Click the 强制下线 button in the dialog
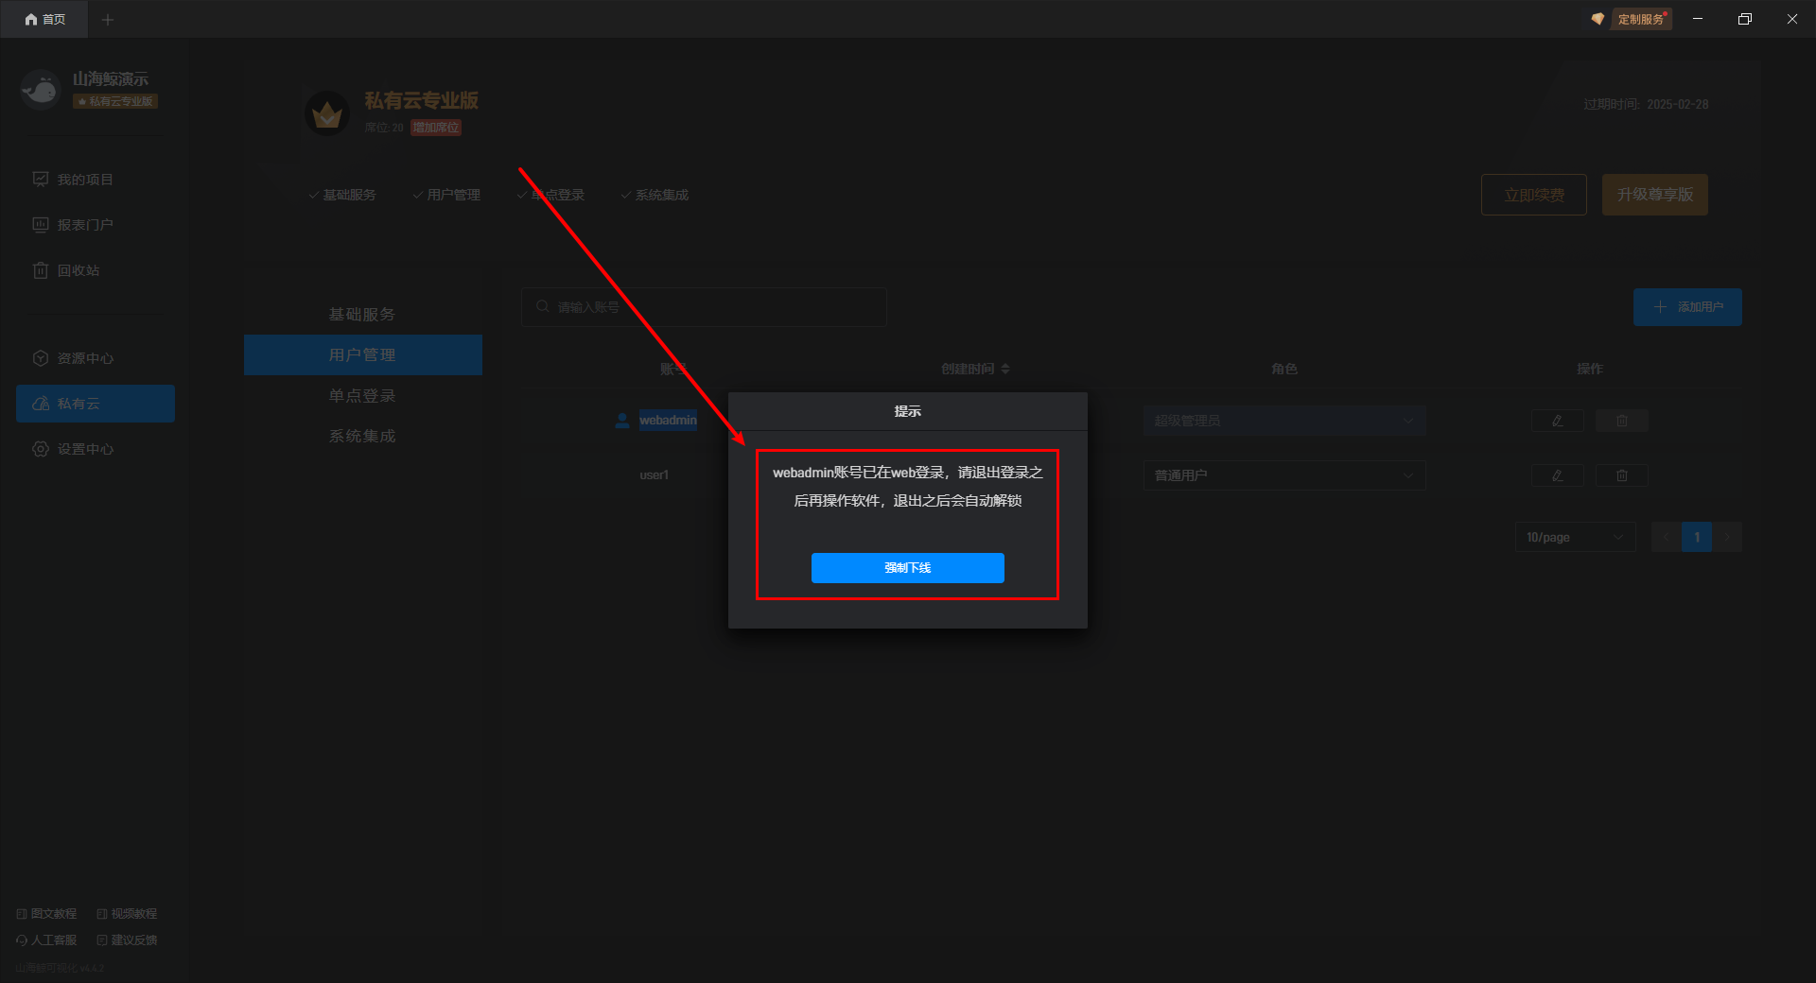This screenshot has width=1816, height=983. pyautogui.click(x=907, y=568)
